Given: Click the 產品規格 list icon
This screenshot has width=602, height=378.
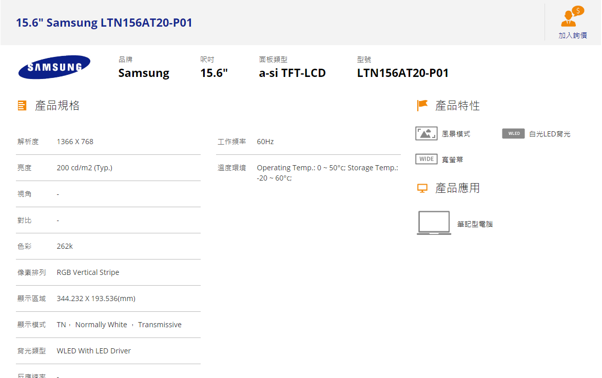Looking at the screenshot, I should (22, 106).
